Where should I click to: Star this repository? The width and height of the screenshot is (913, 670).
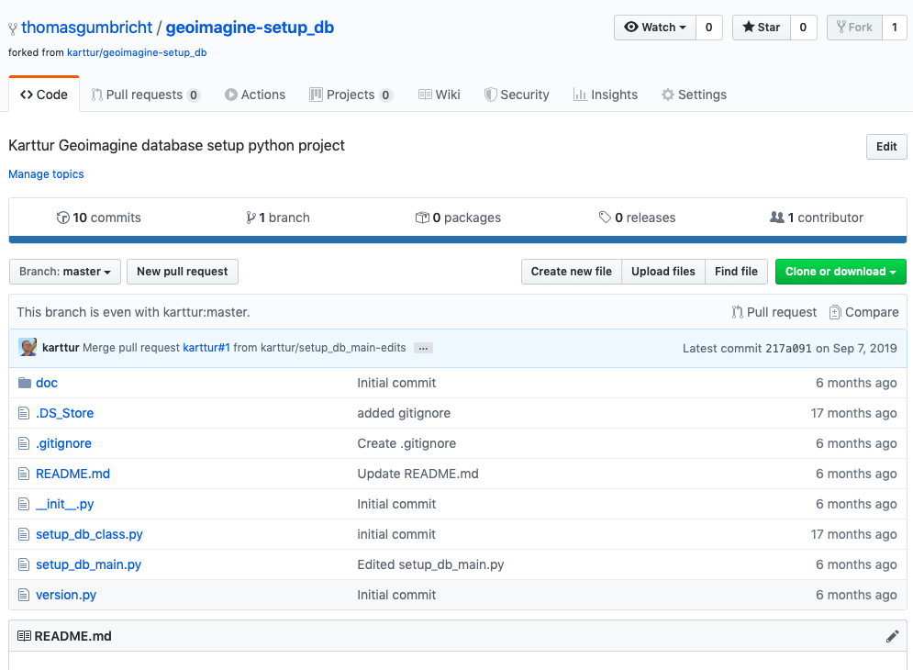tap(761, 28)
